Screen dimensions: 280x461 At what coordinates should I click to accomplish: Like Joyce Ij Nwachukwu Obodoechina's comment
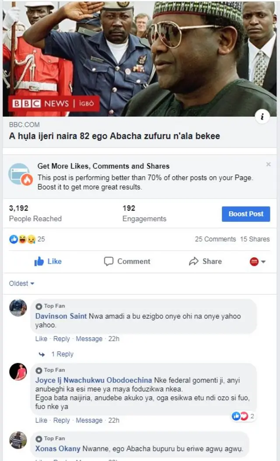tap(41, 420)
